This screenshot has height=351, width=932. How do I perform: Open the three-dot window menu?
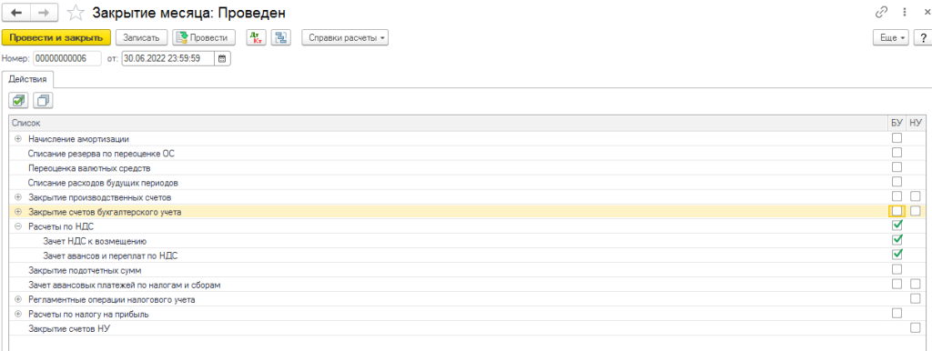[905, 12]
